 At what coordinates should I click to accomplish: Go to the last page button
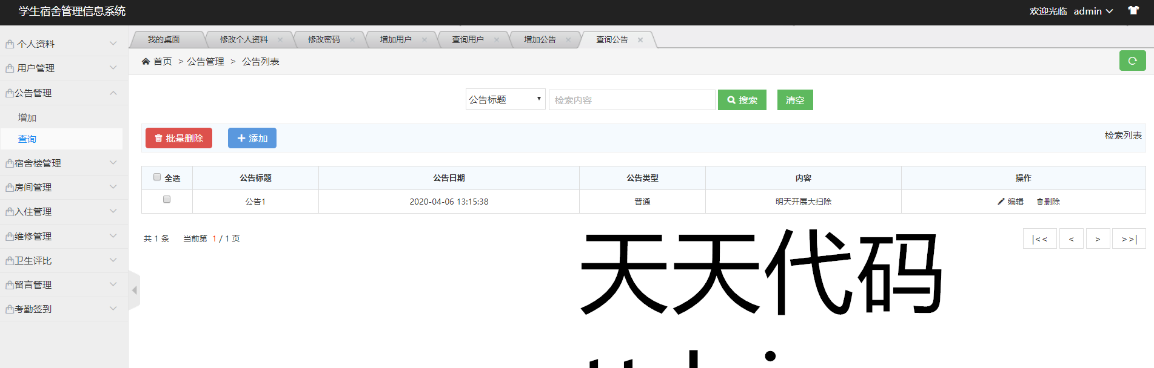1129,239
